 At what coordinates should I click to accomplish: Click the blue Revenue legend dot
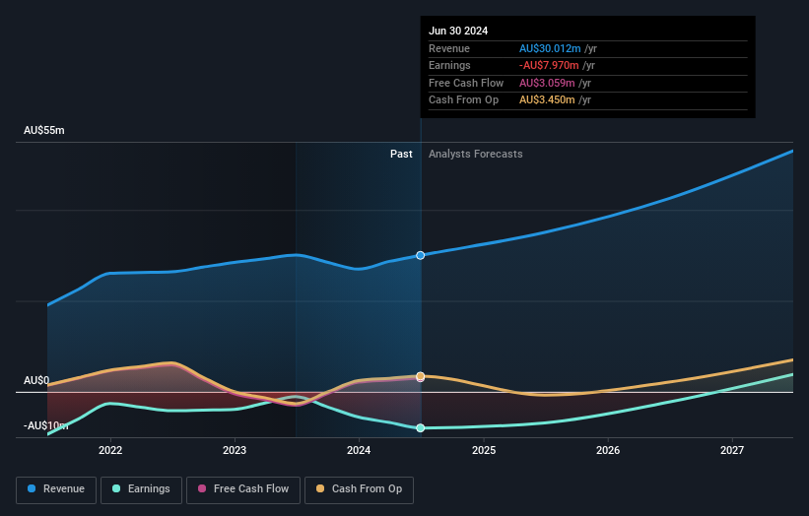(32, 488)
